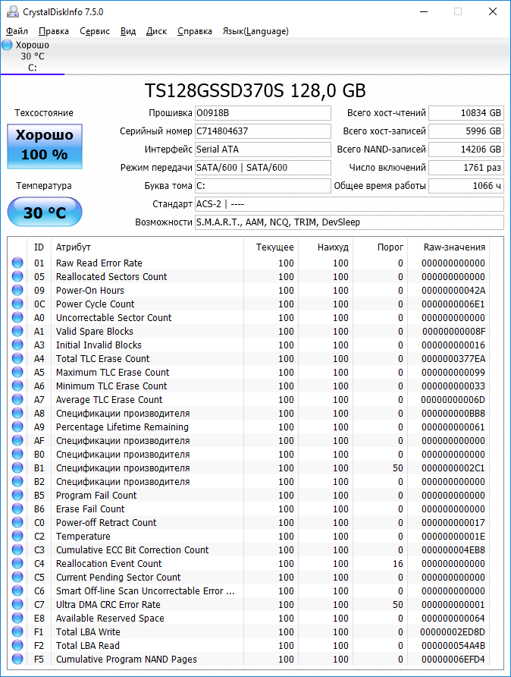Click the 30 °C temperature button
Viewport: 511px width, 677px height.
45,212
